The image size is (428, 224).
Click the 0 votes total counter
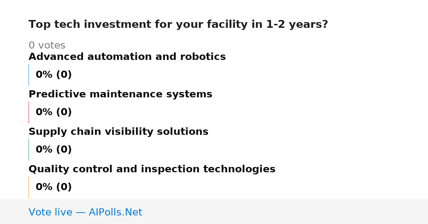pos(47,46)
